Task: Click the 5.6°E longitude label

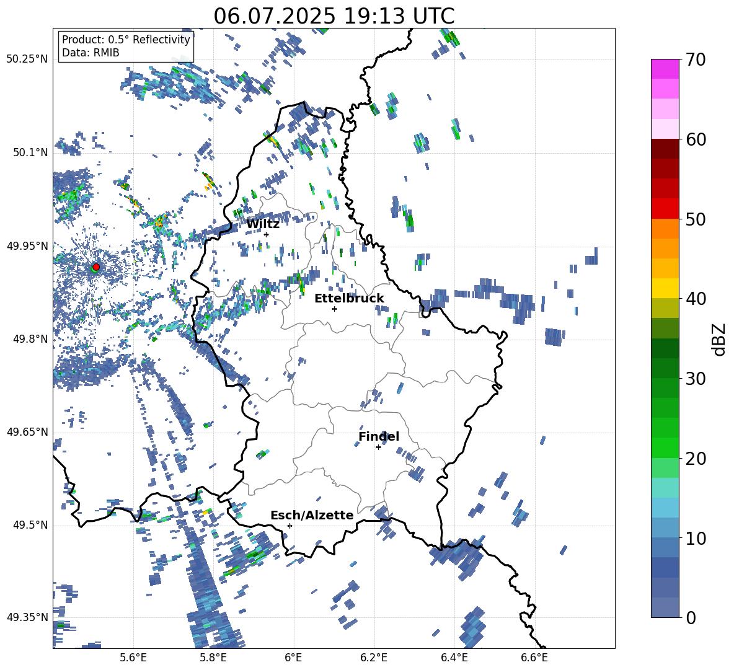Action: [133, 658]
